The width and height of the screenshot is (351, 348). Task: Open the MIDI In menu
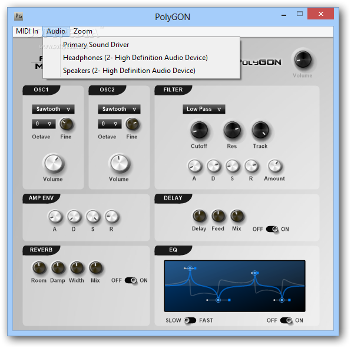click(x=27, y=31)
